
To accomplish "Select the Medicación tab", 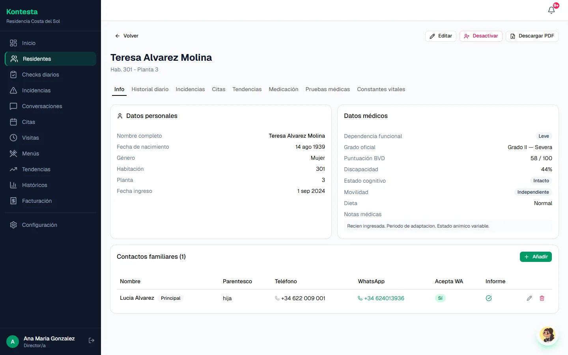I will coord(284,89).
